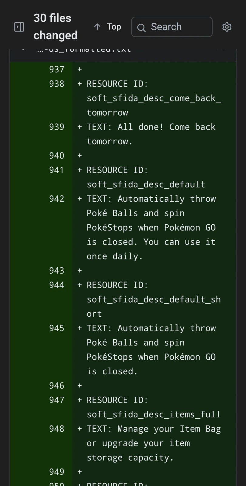Click the soft_sfida_desc_items_full code line
Viewport: 246px width, 486px height.
coord(153,414)
